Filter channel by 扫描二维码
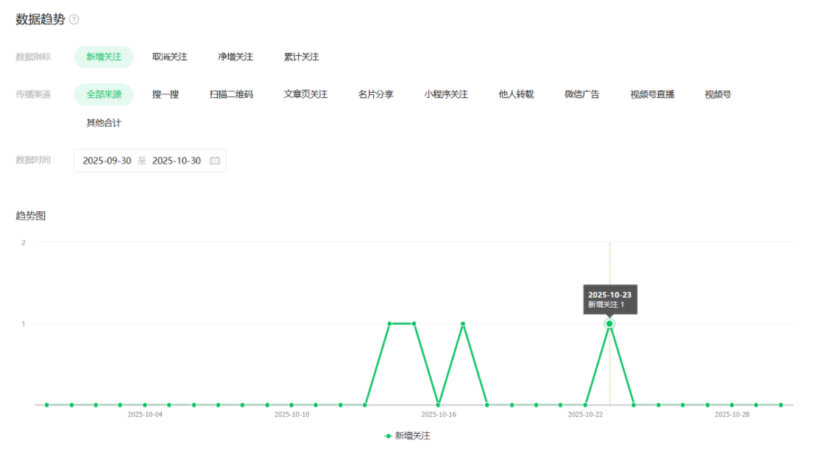 pos(231,94)
